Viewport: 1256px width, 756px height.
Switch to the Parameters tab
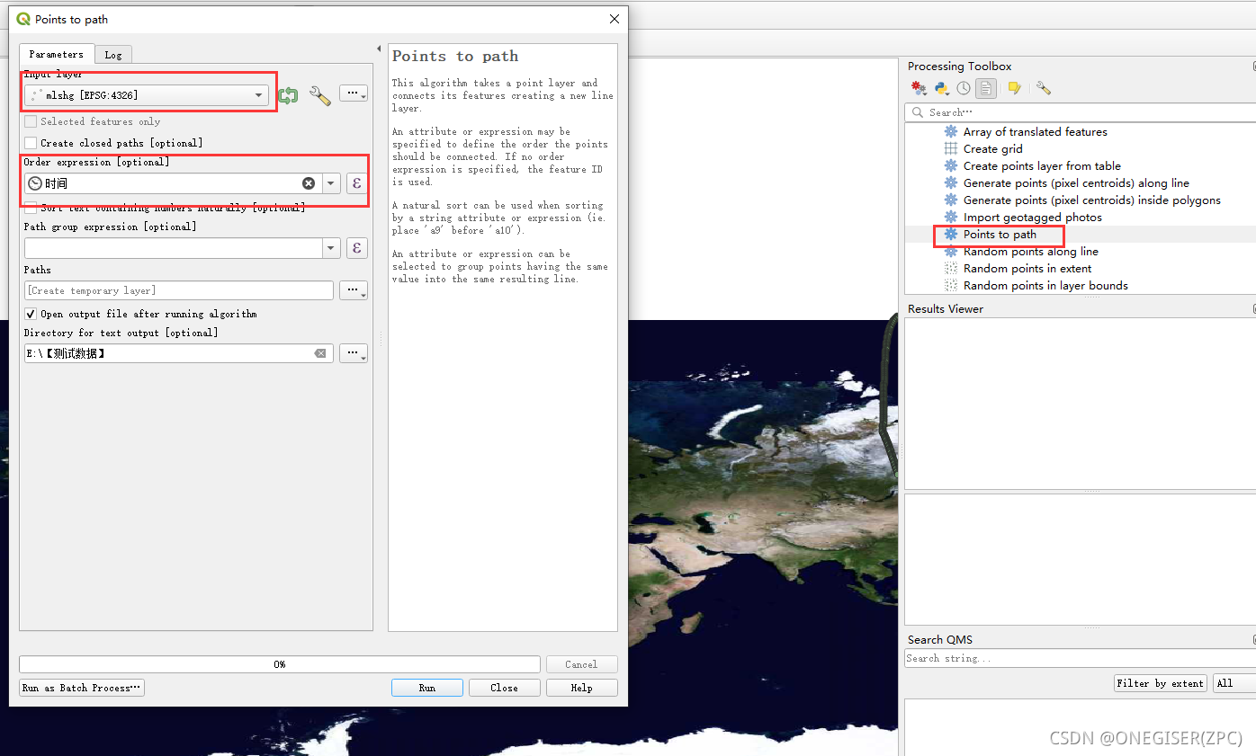coord(56,54)
